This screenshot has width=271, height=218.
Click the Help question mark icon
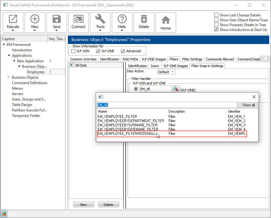(x=122, y=19)
